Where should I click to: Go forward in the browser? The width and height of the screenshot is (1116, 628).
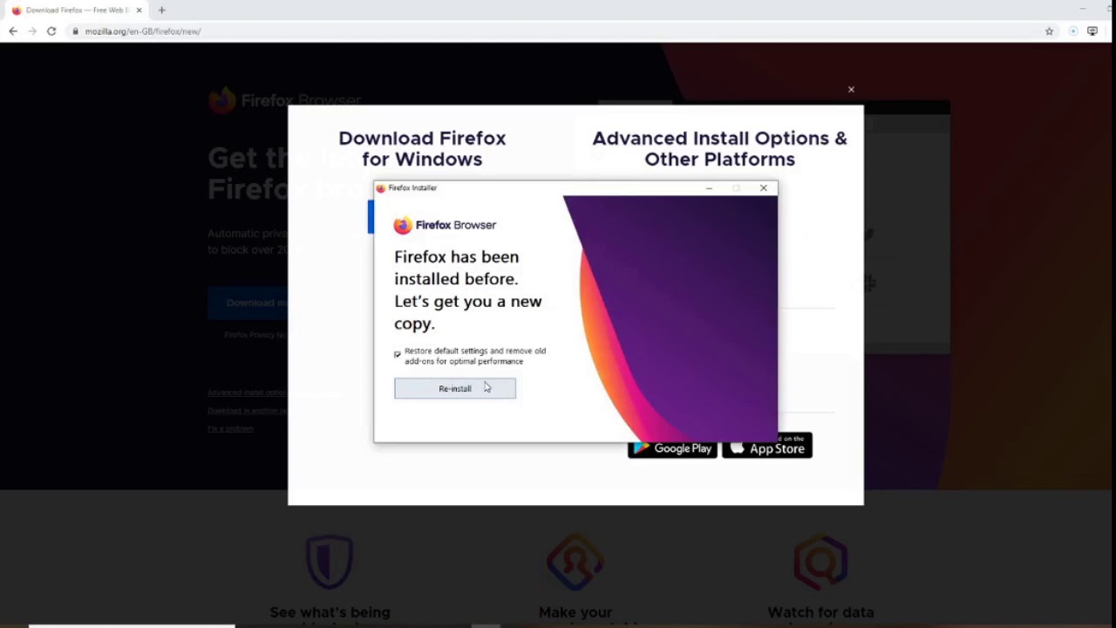(x=32, y=31)
